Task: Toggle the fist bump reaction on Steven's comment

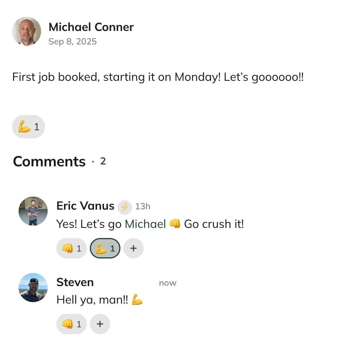Action: click(71, 324)
